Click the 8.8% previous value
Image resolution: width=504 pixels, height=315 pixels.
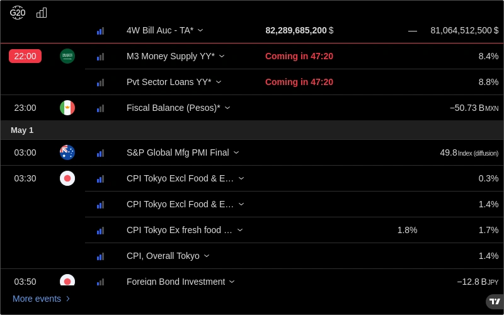[x=489, y=82]
